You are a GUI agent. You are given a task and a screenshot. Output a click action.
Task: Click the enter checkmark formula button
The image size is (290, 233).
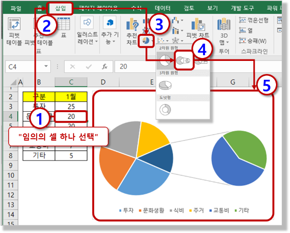(x=89, y=67)
